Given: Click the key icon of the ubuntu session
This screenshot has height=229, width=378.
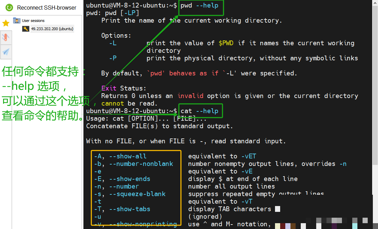Looking at the screenshot, I should [25, 29].
